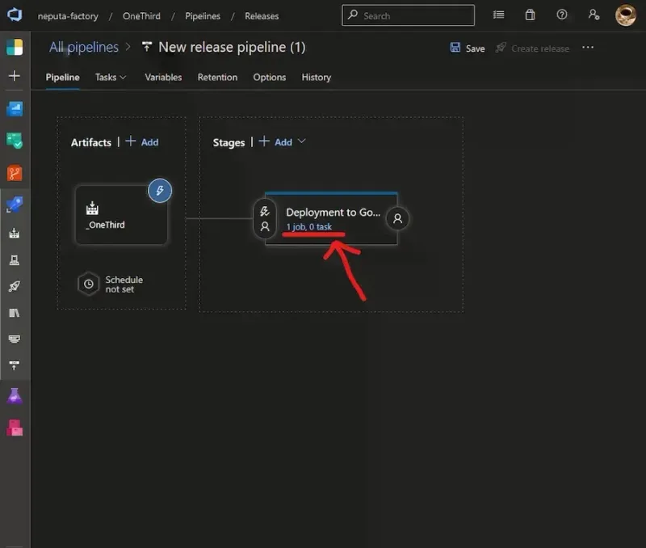Open Repos icon in sidebar

coord(15,173)
